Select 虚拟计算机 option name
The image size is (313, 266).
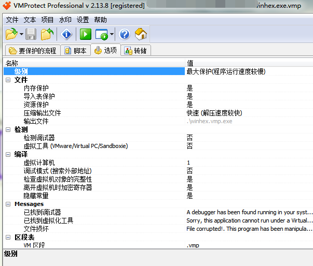point(39,162)
